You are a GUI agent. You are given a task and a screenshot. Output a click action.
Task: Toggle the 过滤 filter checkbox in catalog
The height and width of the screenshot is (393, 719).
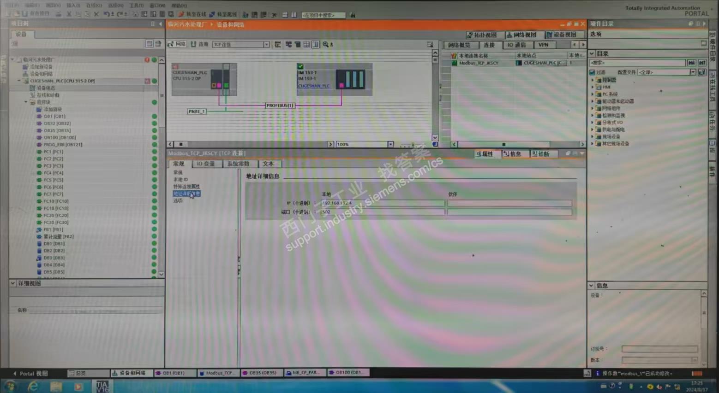tap(592, 72)
